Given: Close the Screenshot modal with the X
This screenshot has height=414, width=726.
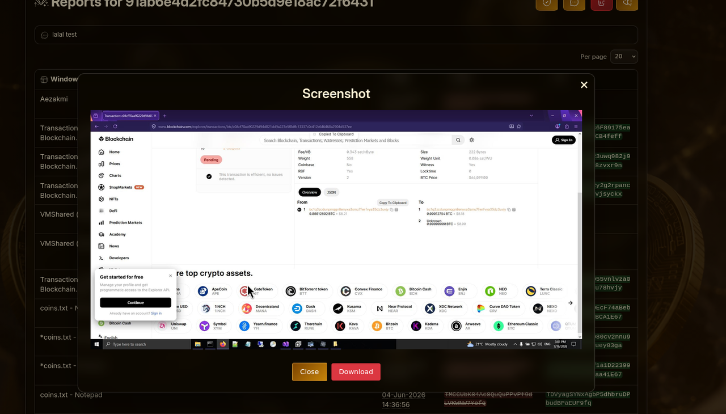Looking at the screenshot, I should 584,85.
